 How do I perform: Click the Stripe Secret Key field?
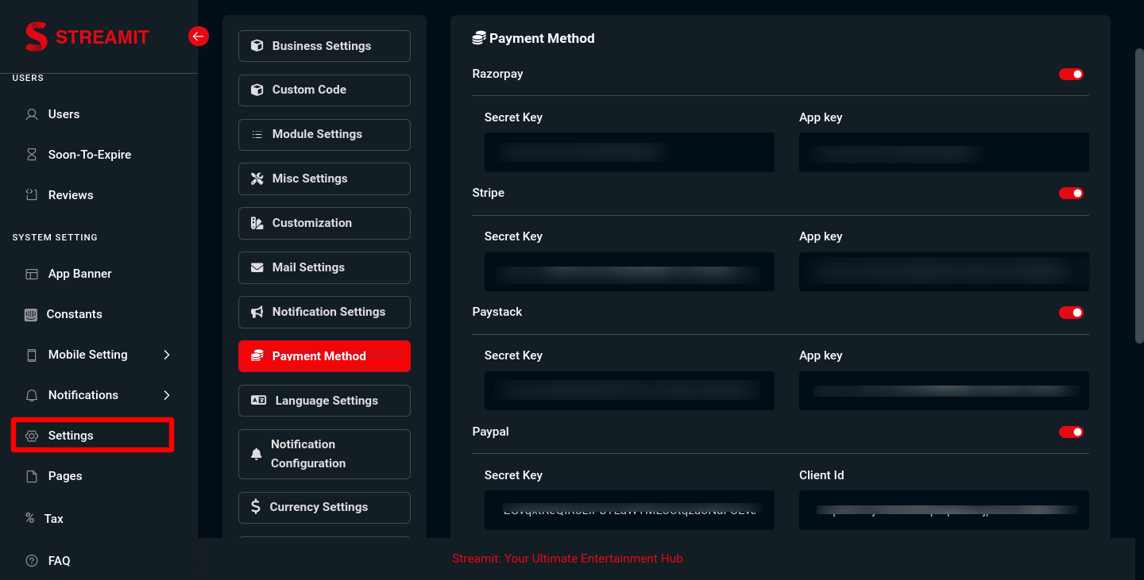[629, 271]
